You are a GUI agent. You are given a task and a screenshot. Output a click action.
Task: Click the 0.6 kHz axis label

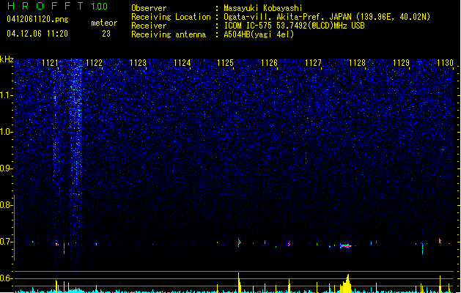pyautogui.click(x=6, y=278)
